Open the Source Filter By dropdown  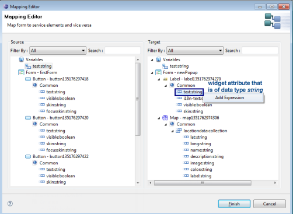pyautogui.click(x=58, y=51)
